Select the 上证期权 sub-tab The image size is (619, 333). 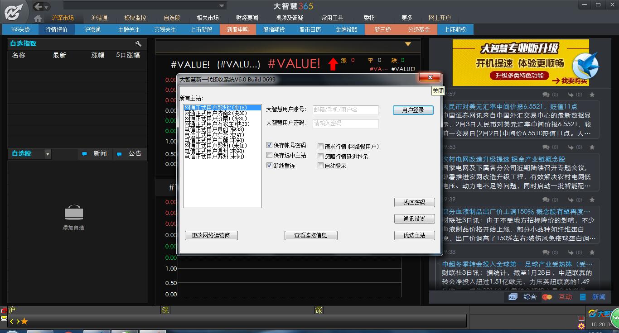[455, 29]
